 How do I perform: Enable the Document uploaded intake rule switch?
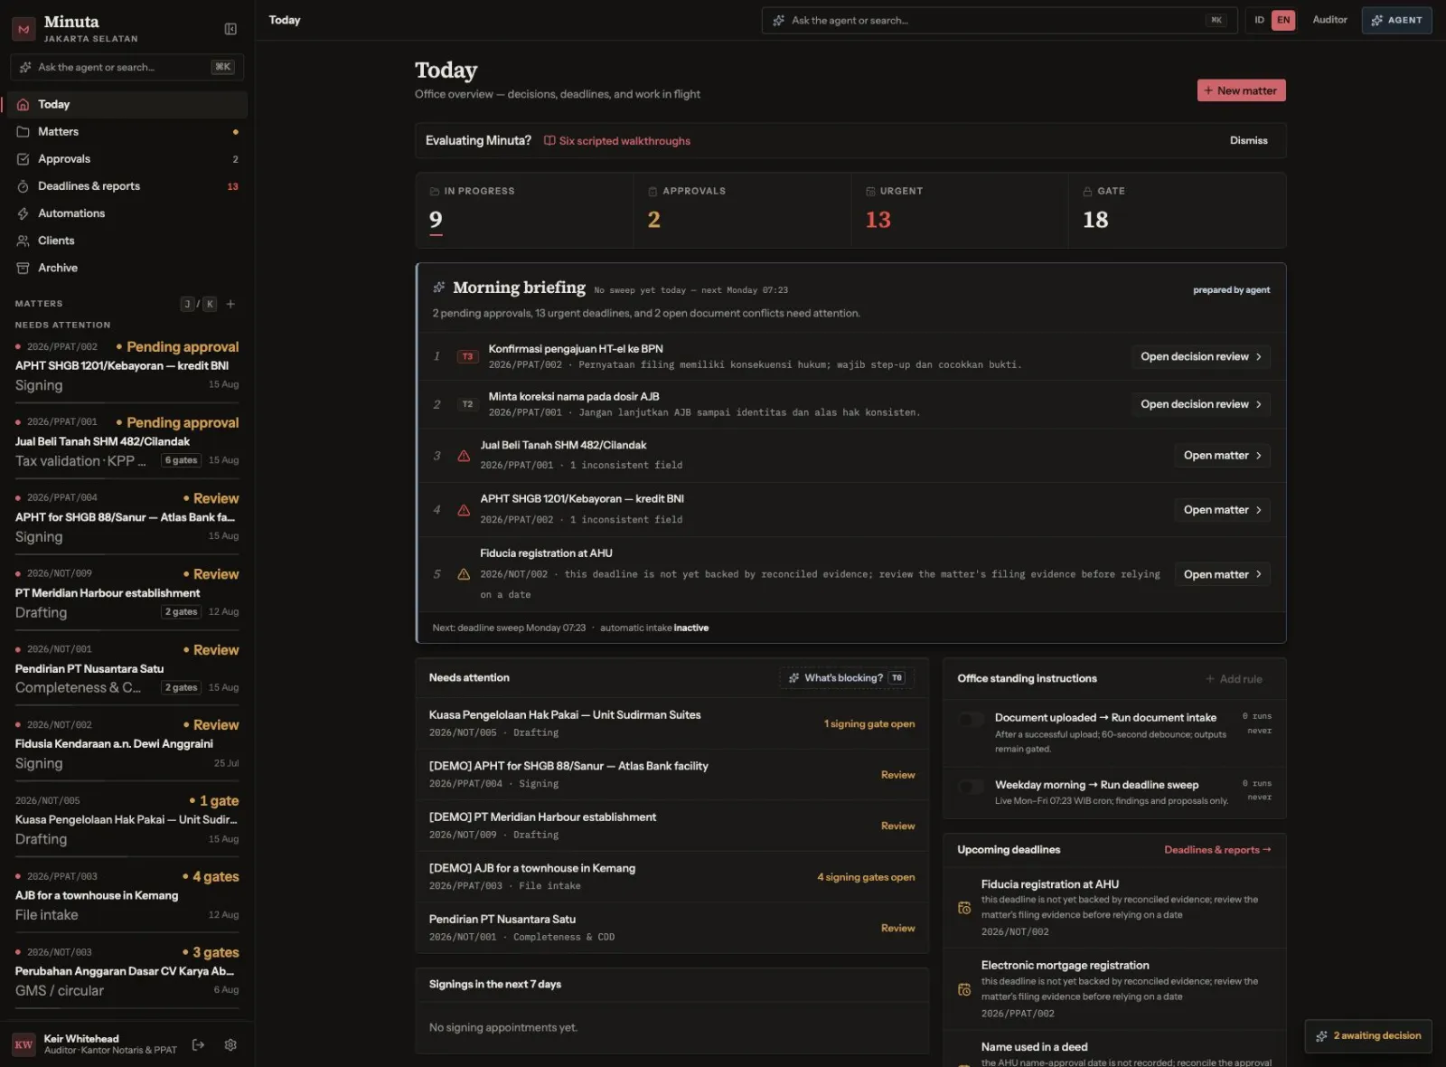click(x=972, y=719)
